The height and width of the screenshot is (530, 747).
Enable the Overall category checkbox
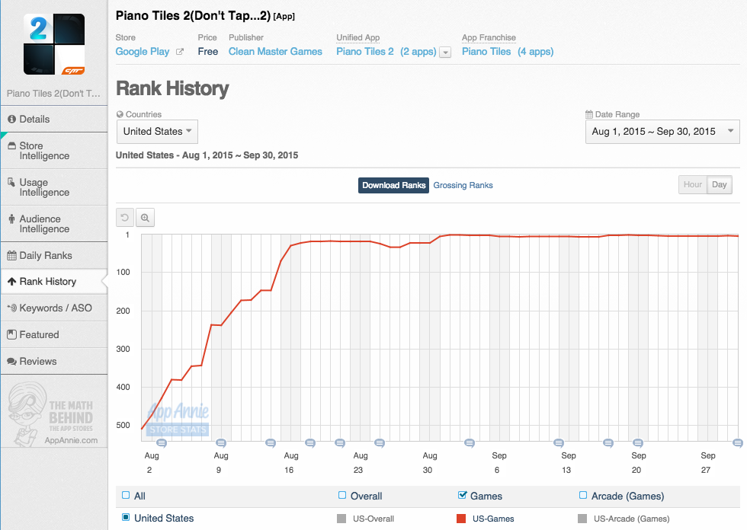click(342, 495)
